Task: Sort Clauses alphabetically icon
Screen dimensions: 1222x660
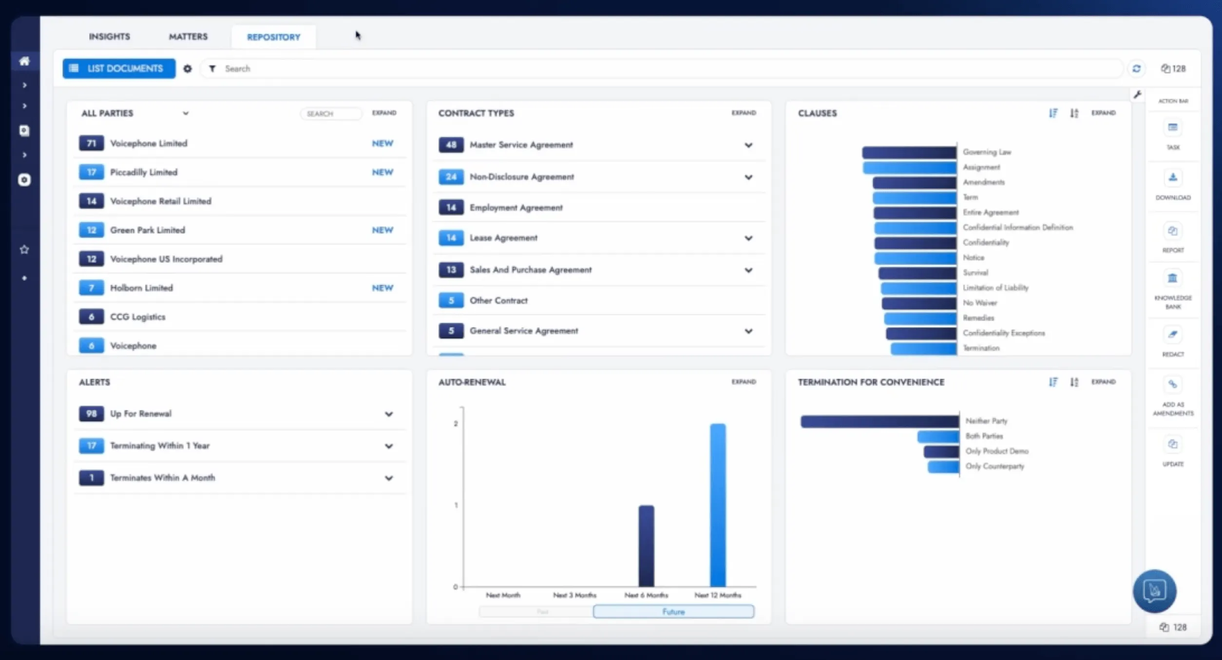Action: click(x=1074, y=113)
